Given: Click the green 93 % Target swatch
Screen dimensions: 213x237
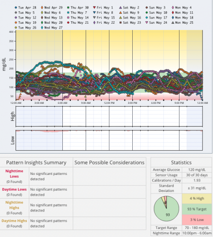Looking at the screenshot, I should point(197,209).
